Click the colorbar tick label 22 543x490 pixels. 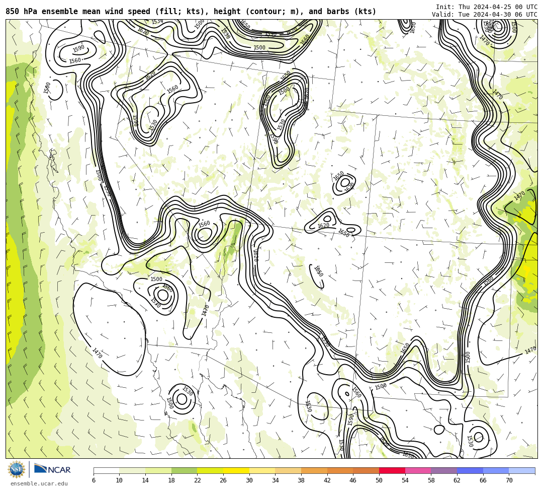[198, 480]
